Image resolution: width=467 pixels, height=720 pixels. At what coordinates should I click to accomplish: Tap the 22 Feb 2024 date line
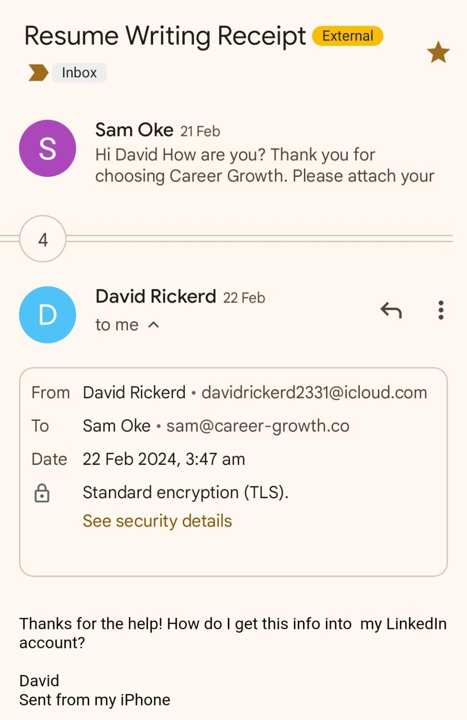point(164,459)
